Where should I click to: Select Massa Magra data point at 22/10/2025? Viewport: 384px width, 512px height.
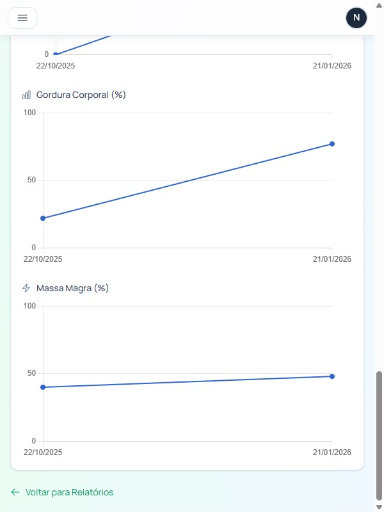(43, 387)
